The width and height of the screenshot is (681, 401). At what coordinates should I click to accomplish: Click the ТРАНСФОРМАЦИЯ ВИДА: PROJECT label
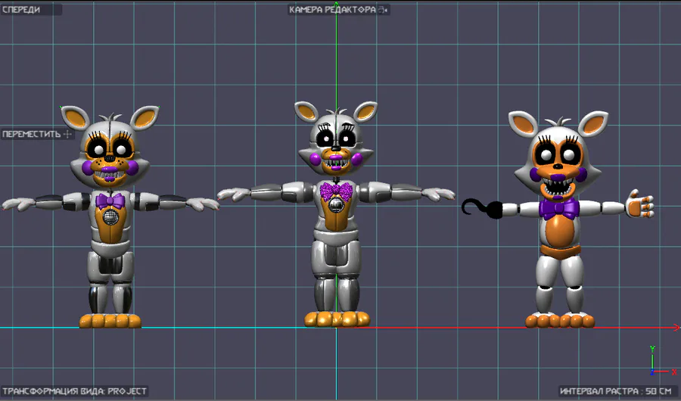pos(75,391)
